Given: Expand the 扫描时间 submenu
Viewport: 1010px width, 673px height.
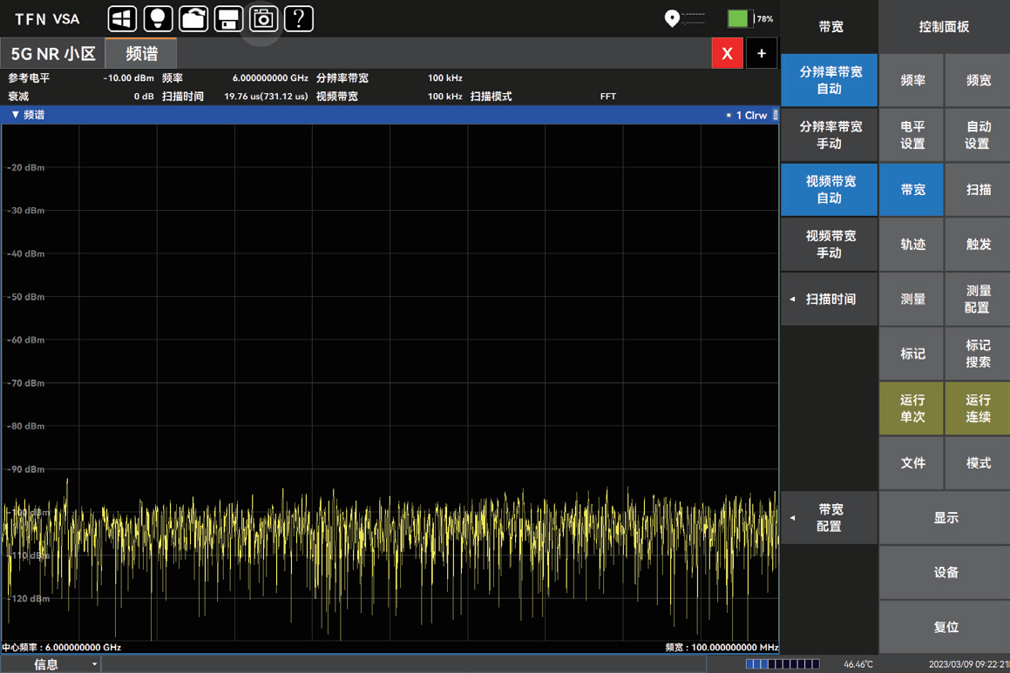Looking at the screenshot, I should pos(830,299).
